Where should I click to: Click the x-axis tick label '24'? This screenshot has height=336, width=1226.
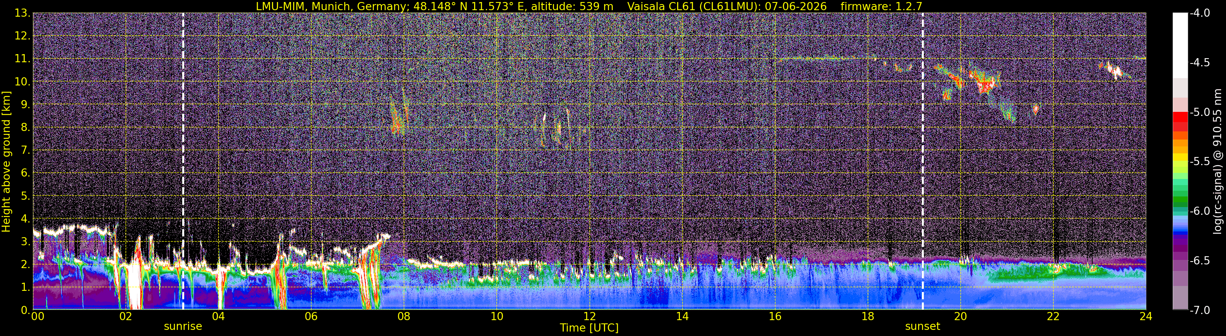click(1146, 316)
